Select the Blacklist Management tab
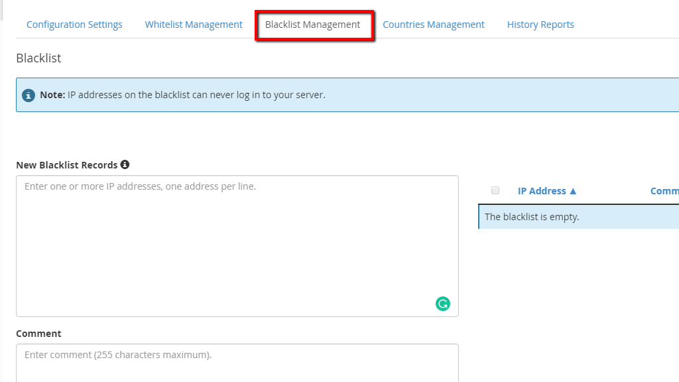The width and height of the screenshot is (679, 382). [x=313, y=25]
